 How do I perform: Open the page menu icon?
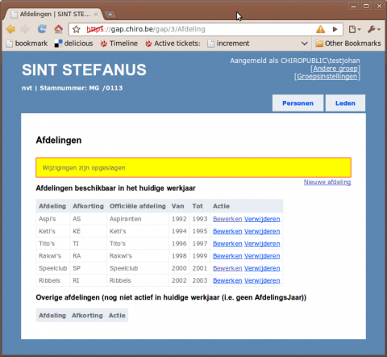(355, 29)
